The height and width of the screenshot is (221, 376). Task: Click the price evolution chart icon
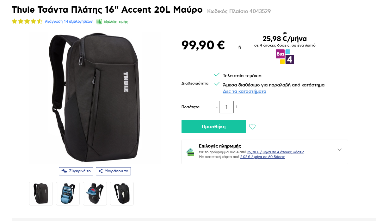[99, 22]
